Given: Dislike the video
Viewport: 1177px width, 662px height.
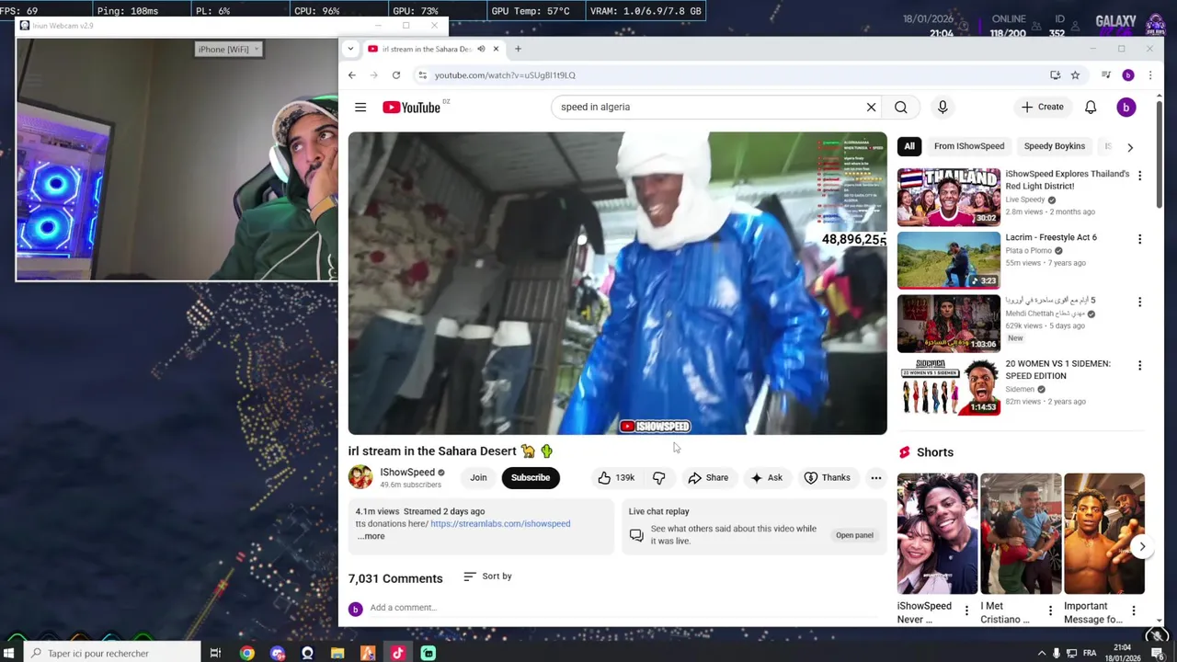Looking at the screenshot, I should [658, 477].
